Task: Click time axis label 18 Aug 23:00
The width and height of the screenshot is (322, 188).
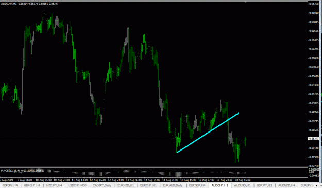Action: [x=224, y=180]
